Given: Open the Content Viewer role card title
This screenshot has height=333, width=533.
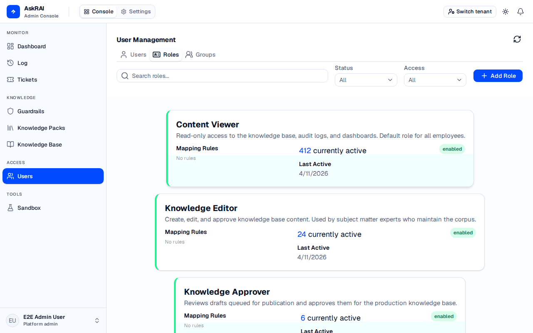Looking at the screenshot, I should pyautogui.click(x=207, y=124).
